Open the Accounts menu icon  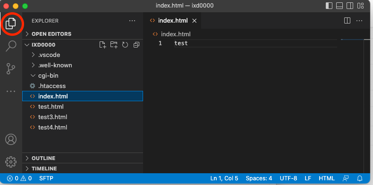(11, 139)
